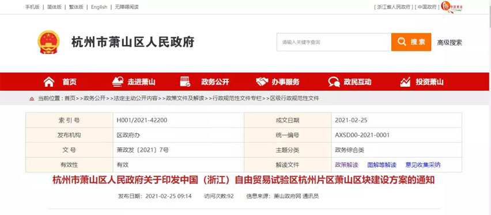Open the 中国政府 link

click(x=426, y=7)
